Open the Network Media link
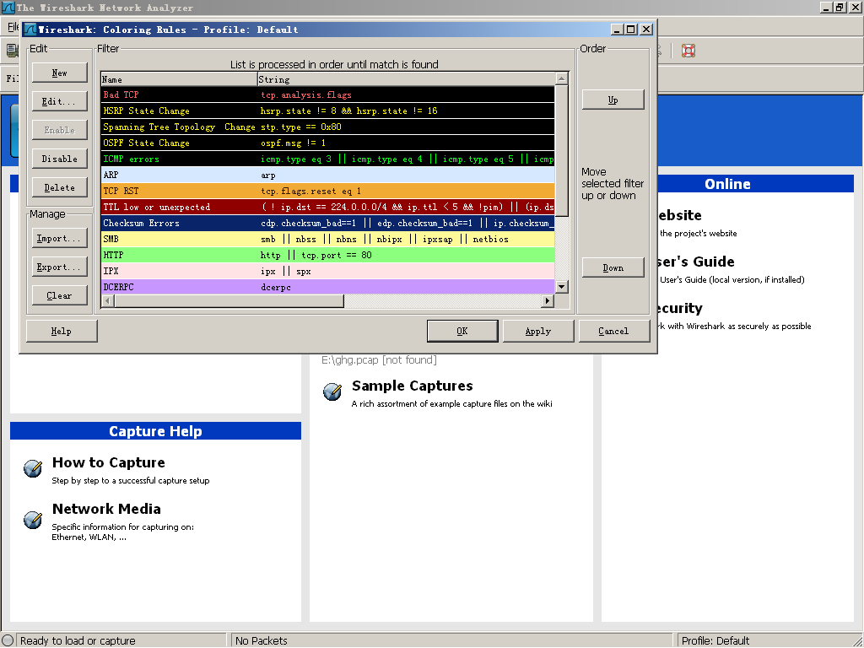Screen dimensions: 864x648 tap(106, 509)
